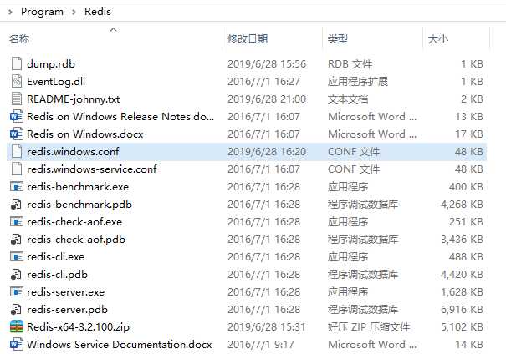Click the date 2019/6/28 16:20

pos(267,151)
